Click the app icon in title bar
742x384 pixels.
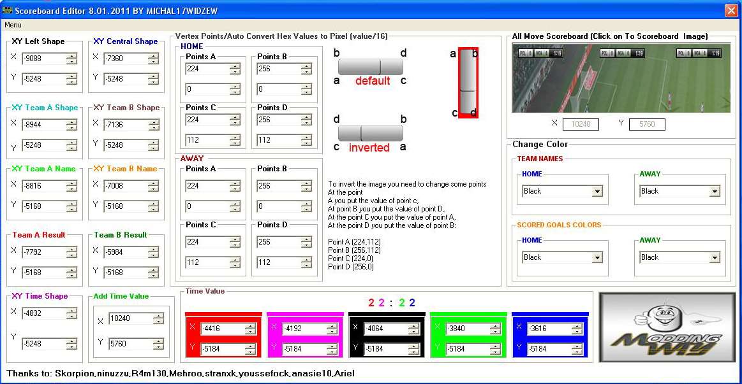[x=8, y=10]
